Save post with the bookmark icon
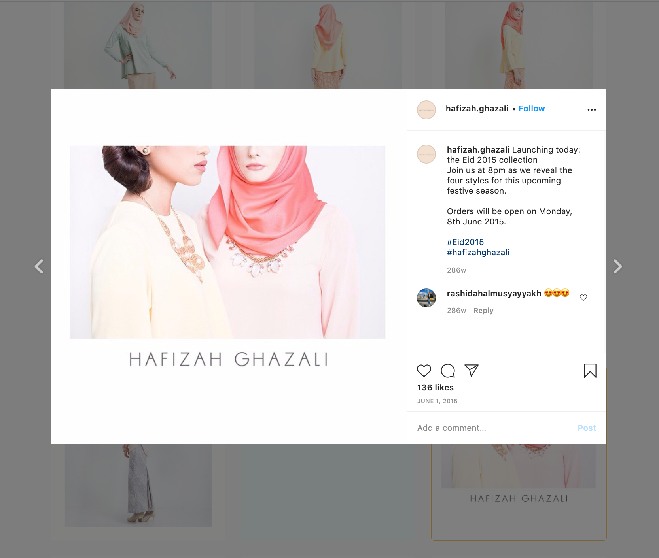This screenshot has height=558, width=659. (x=590, y=371)
